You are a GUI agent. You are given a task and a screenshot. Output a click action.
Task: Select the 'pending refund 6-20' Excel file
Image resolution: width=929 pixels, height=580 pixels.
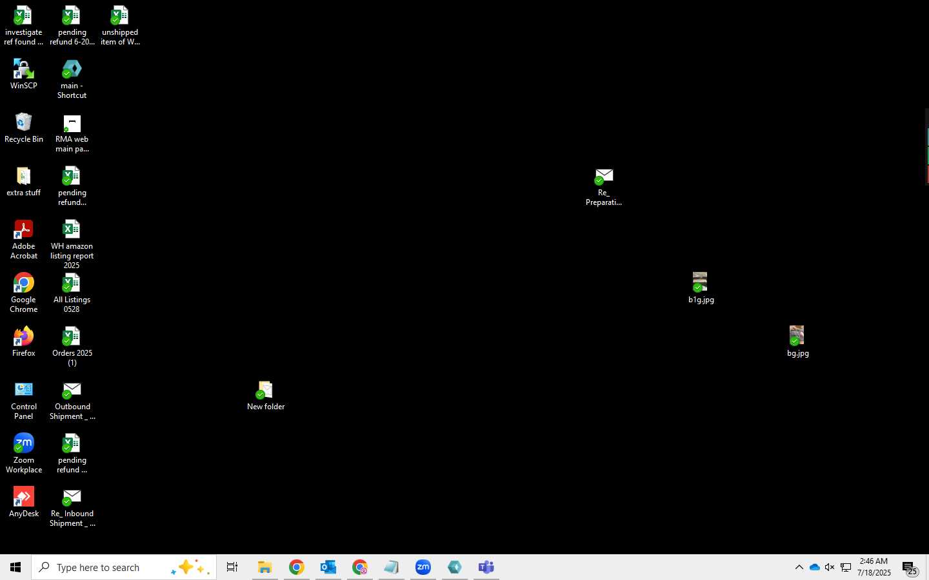[72, 26]
